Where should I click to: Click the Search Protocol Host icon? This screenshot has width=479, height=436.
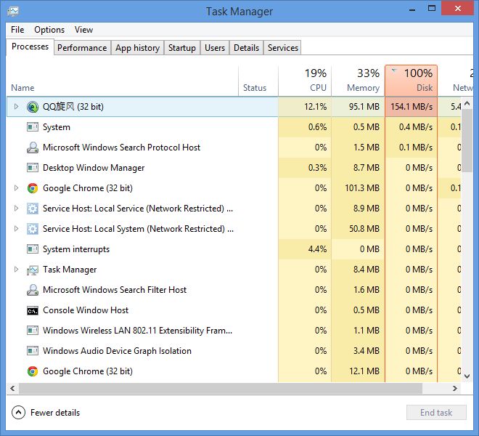click(x=33, y=148)
